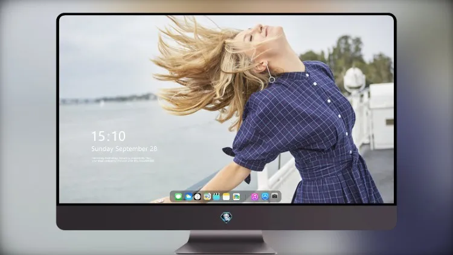Open the Weather app in the dock
This screenshot has height=255, width=453.
188,197
